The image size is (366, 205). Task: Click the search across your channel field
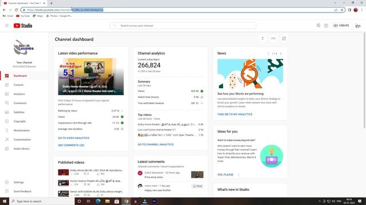point(183,26)
